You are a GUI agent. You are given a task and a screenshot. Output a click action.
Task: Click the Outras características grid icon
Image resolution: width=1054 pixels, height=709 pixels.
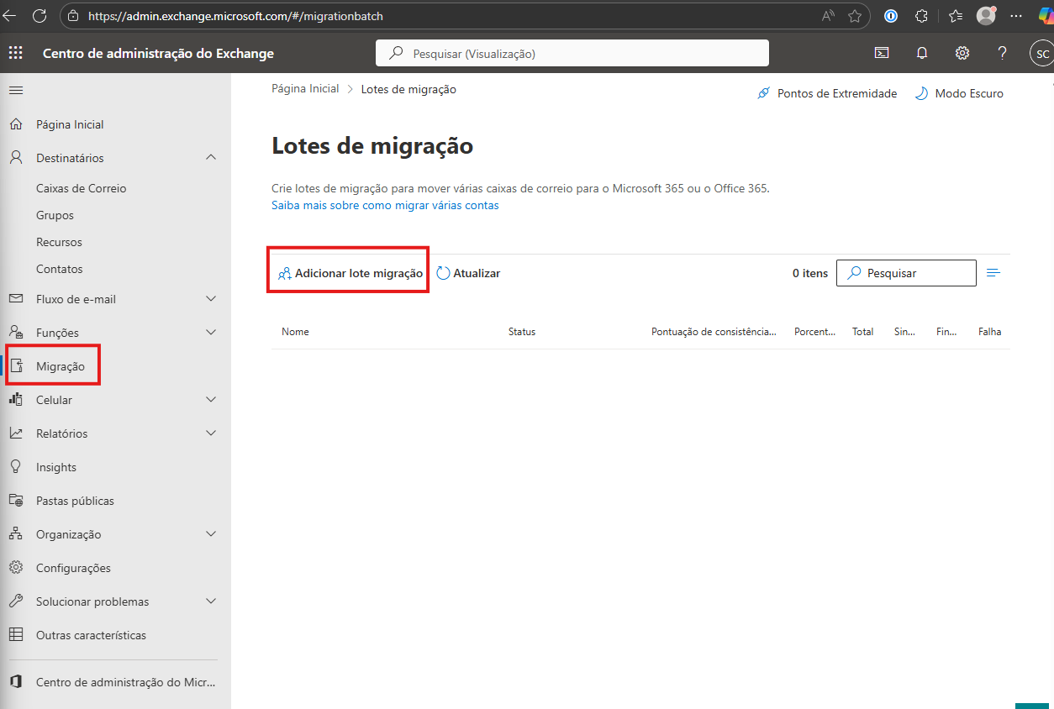pyautogui.click(x=16, y=635)
